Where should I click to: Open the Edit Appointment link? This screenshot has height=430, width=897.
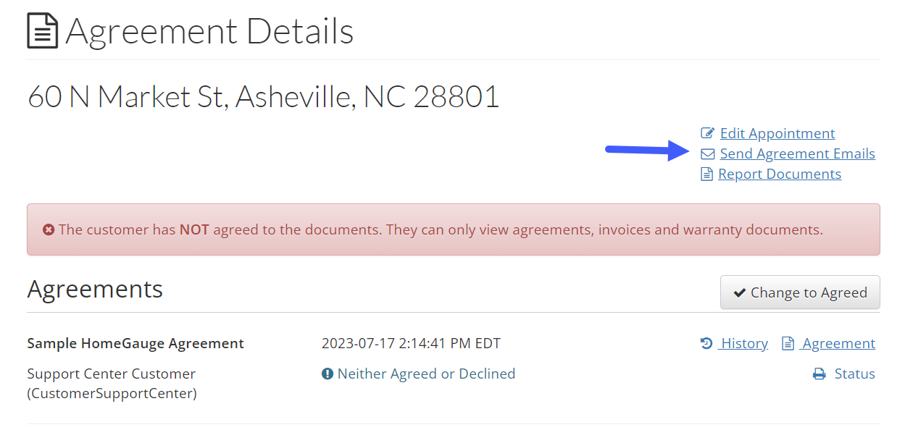tap(777, 133)
